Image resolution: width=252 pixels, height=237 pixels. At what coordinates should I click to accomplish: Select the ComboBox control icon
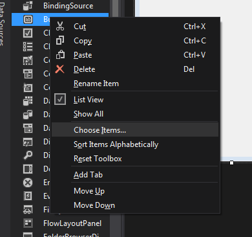tap(28, 74)
